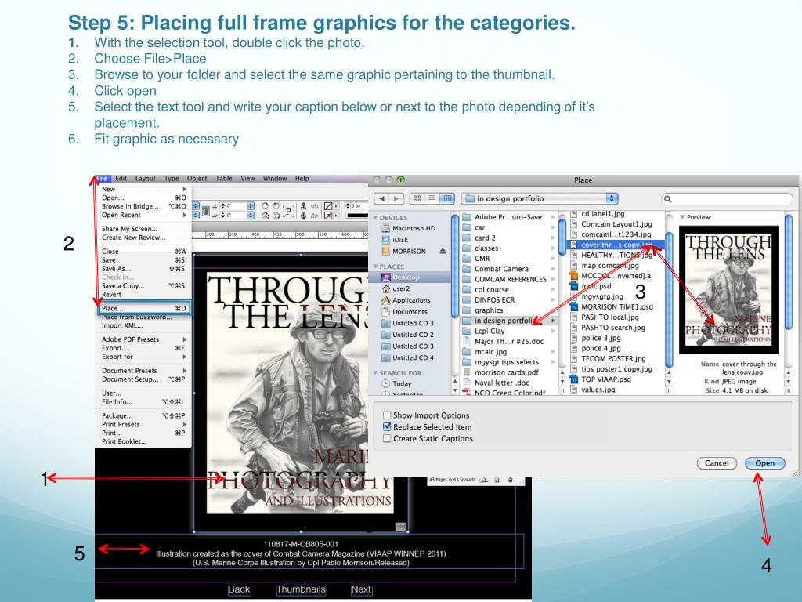
Task: Collapse the SEARCH FOR sidebar section
Action: click(375, 372)
